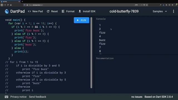Reload the page with browser refresh icon
178x100 pixels.
pyautogui.click(x=8, y=5)
